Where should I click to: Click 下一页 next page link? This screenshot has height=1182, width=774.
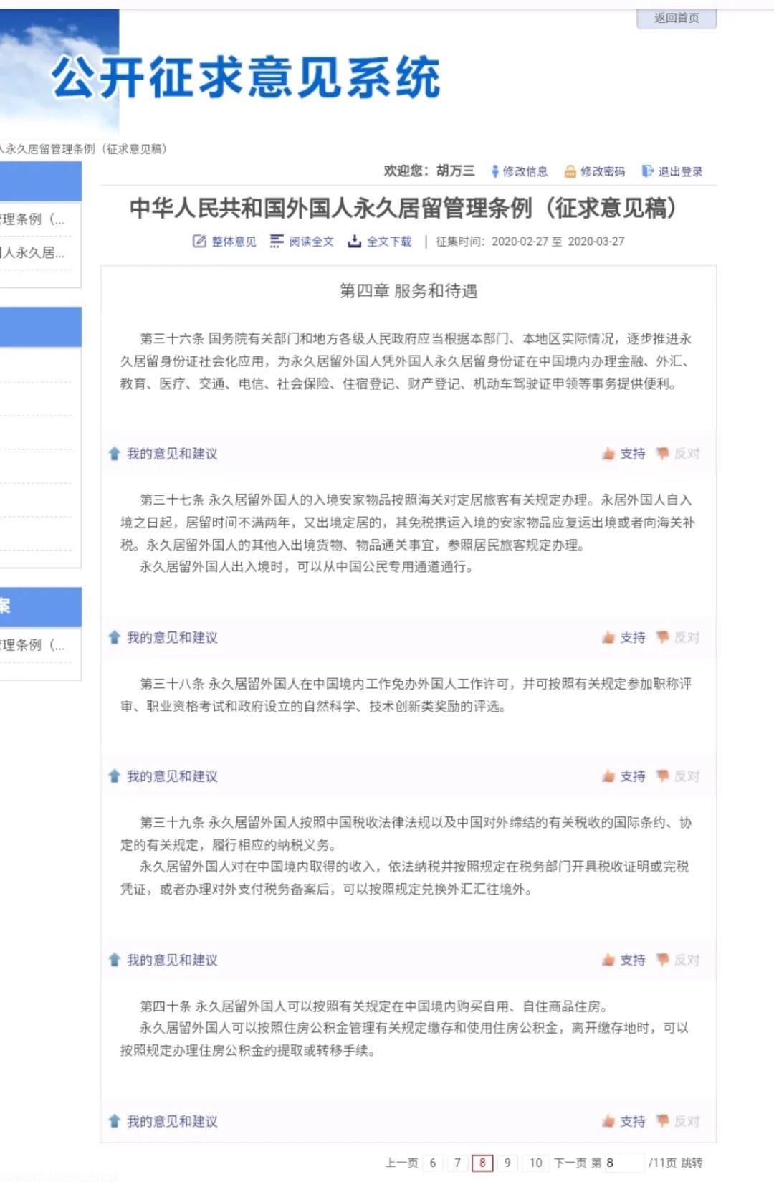[x=570, y=1163]
